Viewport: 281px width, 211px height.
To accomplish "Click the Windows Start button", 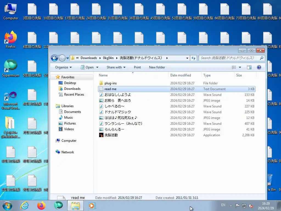I will point(7,206).
